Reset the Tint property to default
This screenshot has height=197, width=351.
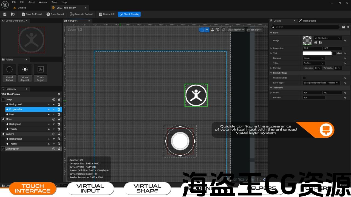pos(345,53)
